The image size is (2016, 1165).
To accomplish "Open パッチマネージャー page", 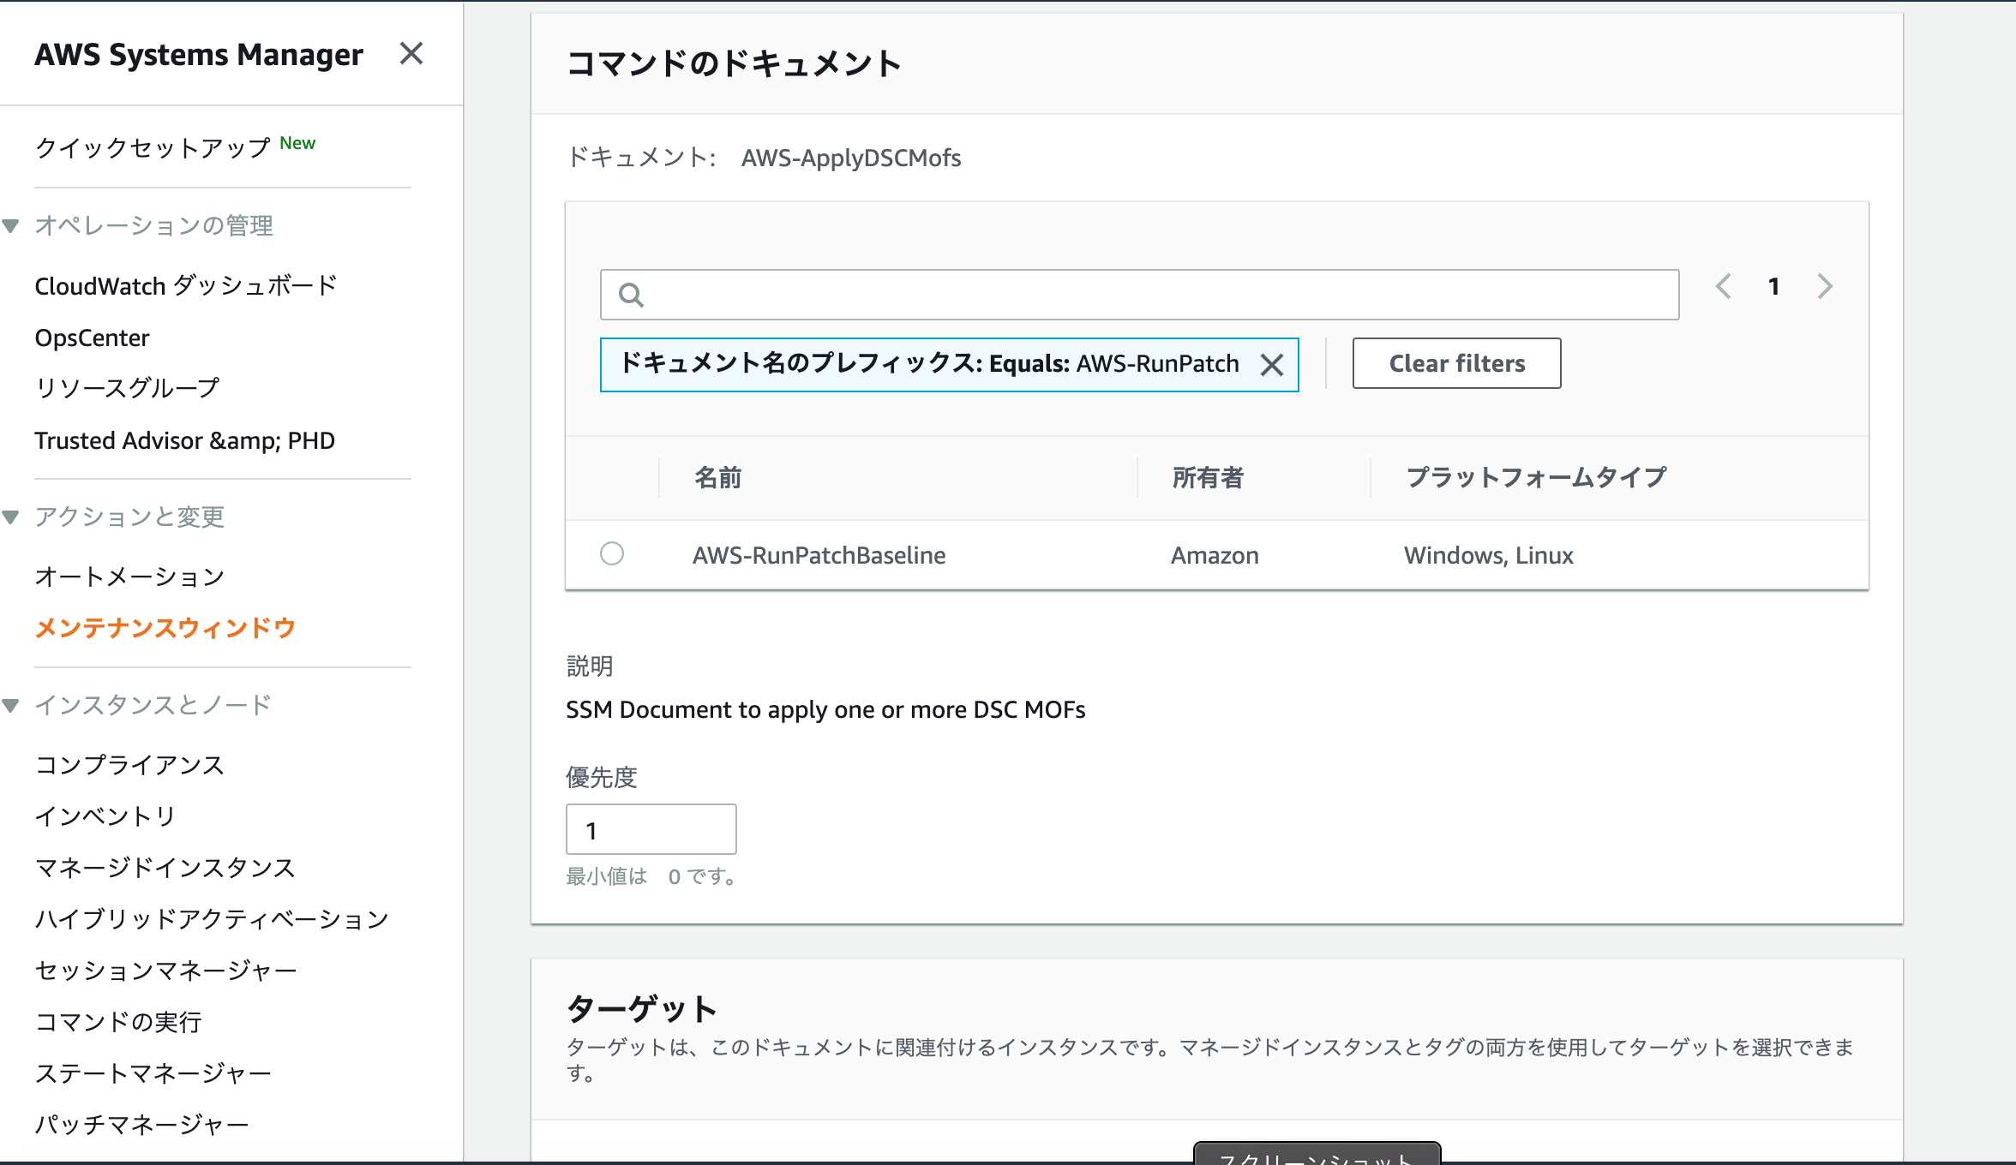I will [141, 1125].
